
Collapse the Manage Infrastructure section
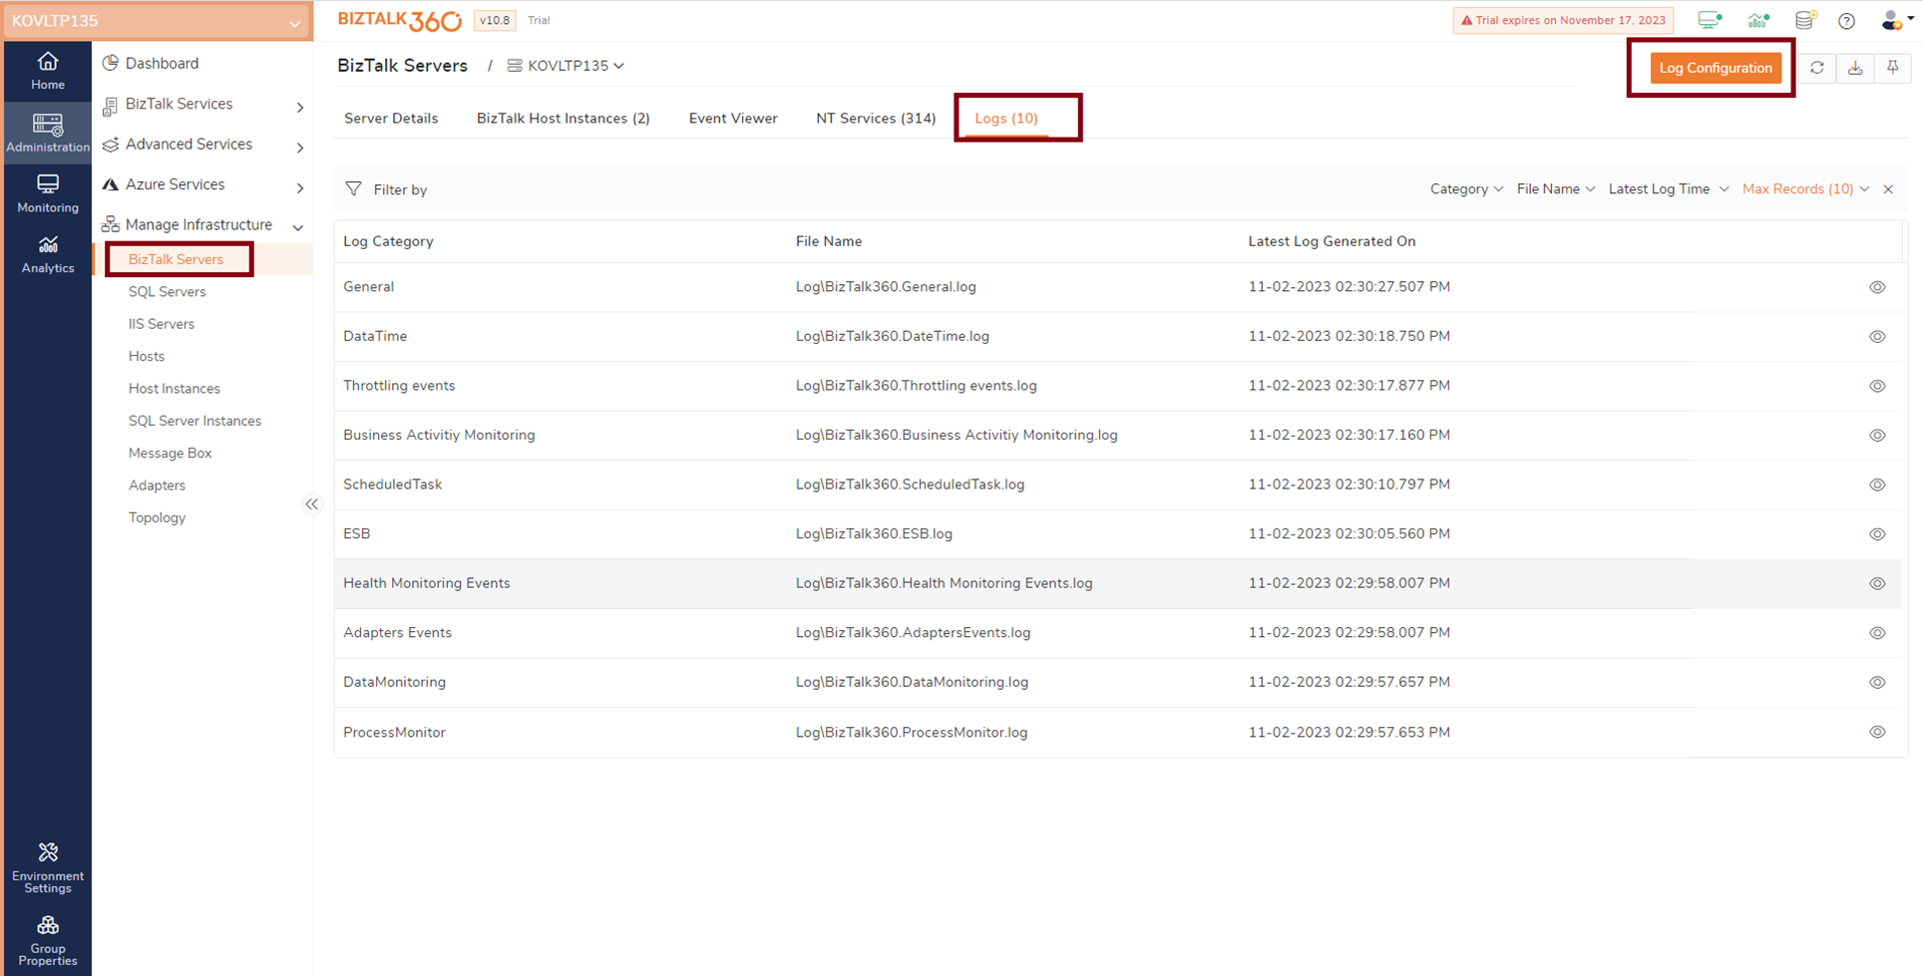click(297, 226)
